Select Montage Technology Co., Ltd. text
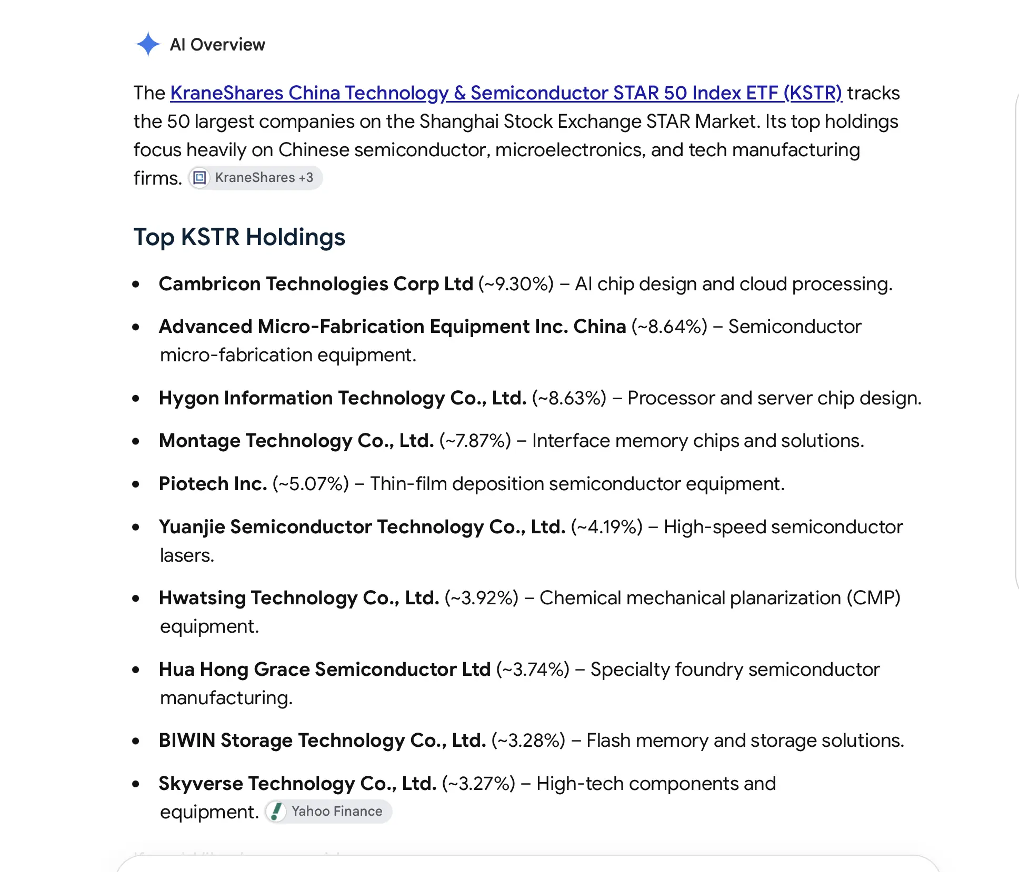This screenshot has height=872, width=1019. [x=296, y=441]
